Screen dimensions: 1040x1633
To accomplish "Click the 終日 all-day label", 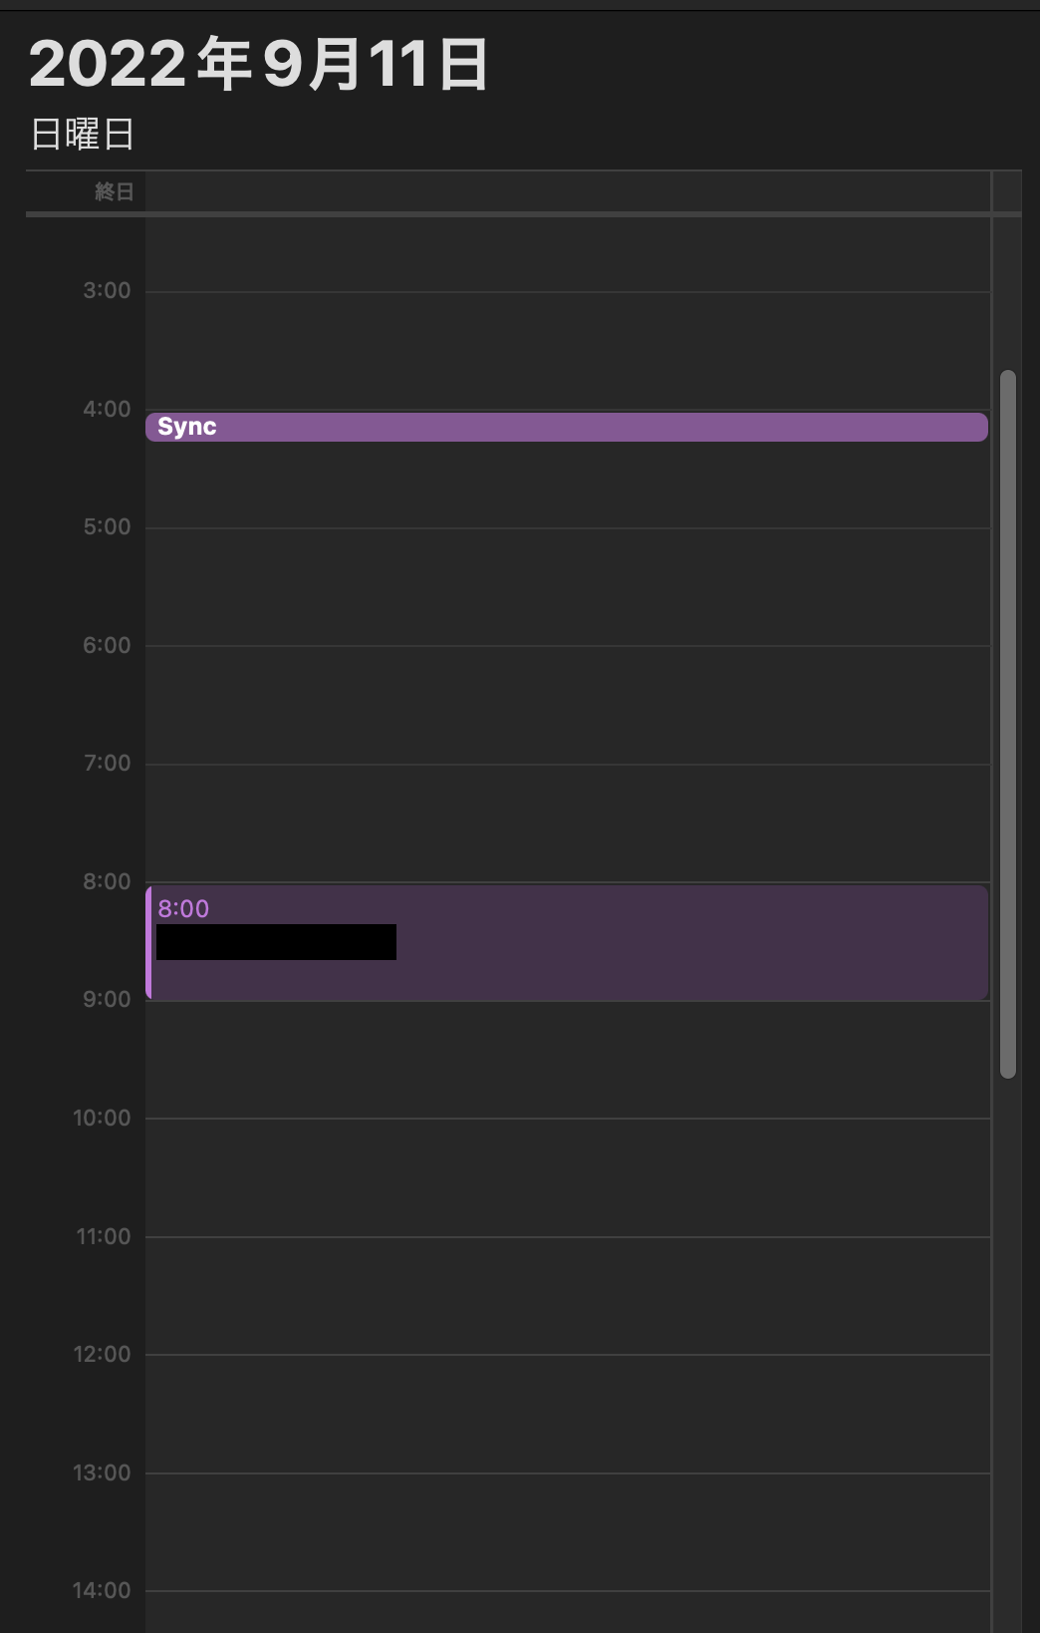I will [x=114, y=191].
